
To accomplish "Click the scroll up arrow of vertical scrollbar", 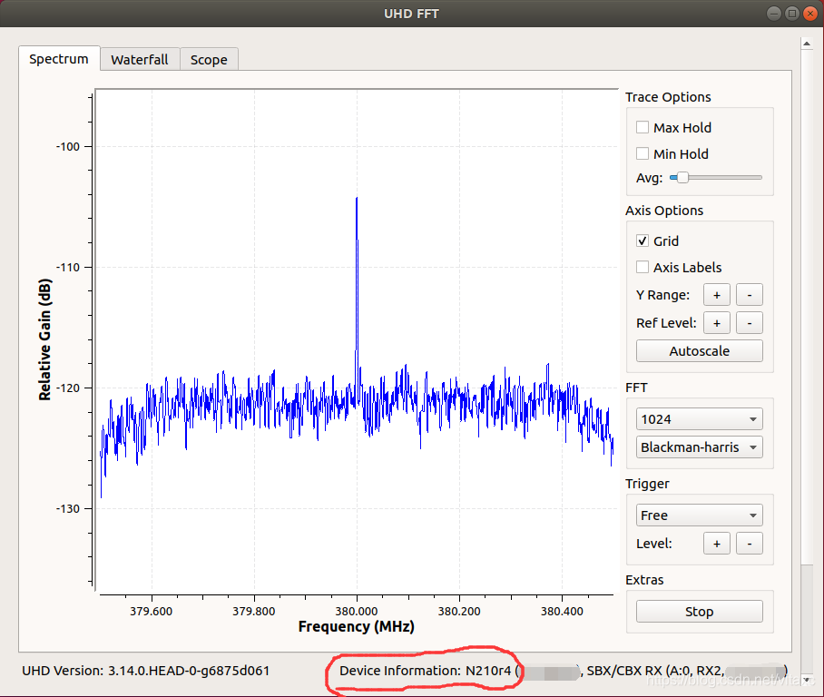I will [807, 44].
